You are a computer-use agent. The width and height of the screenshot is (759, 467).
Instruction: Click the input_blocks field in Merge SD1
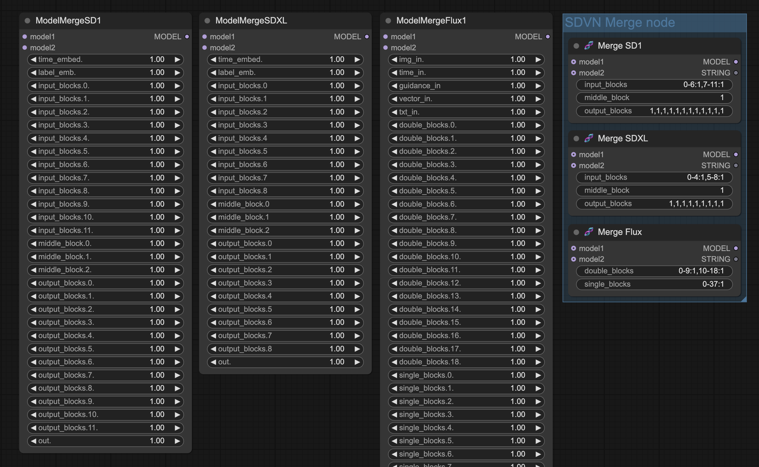tap(654, 85)
